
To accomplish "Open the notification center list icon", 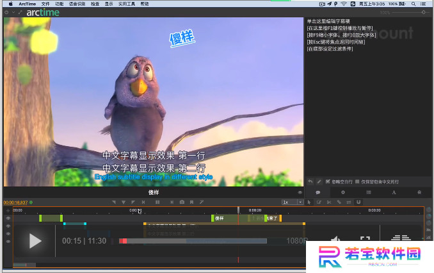I will tap(423, 4).
